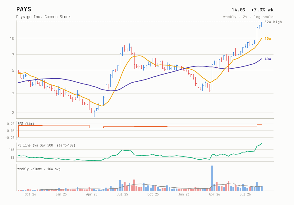Screen dimensions: 294x205
Task: Click the EPS axis label 0.00
Action: (11, 131)
